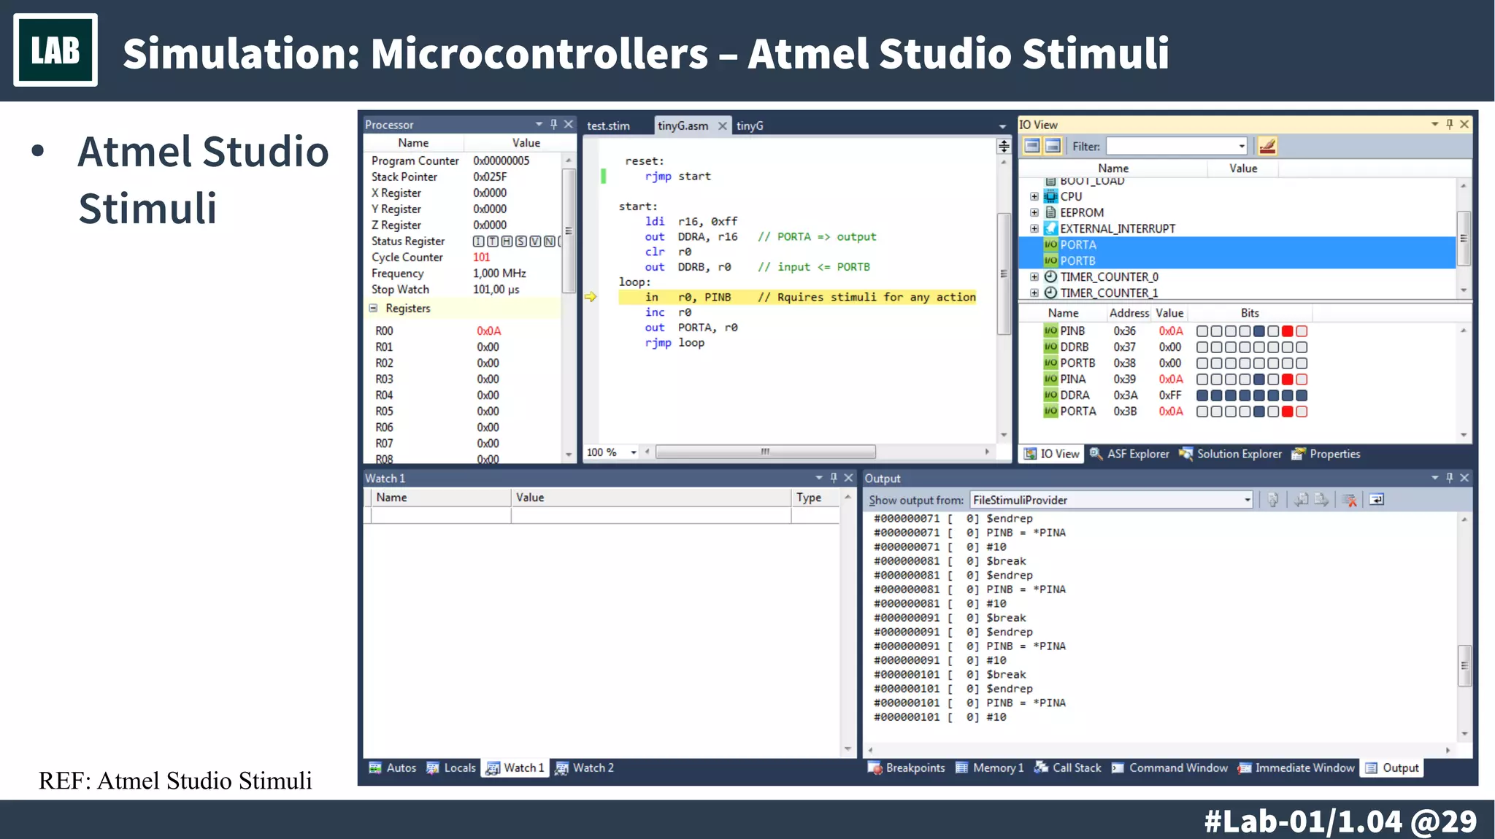Open the editor zoom 100 % dropdown
The height and width of the screenshot is (839, 1495).
(633, 452)
